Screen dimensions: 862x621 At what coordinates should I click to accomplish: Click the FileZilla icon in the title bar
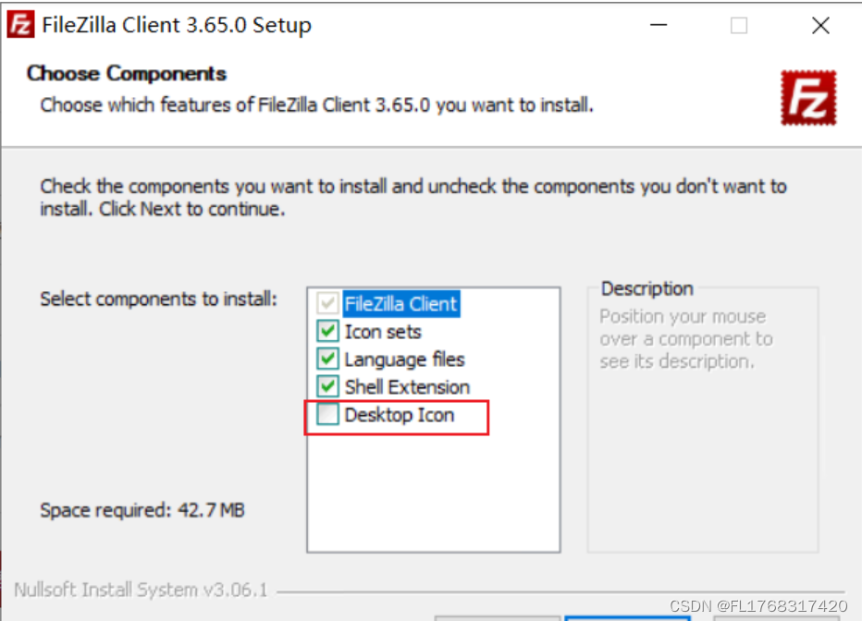(20, 25)
